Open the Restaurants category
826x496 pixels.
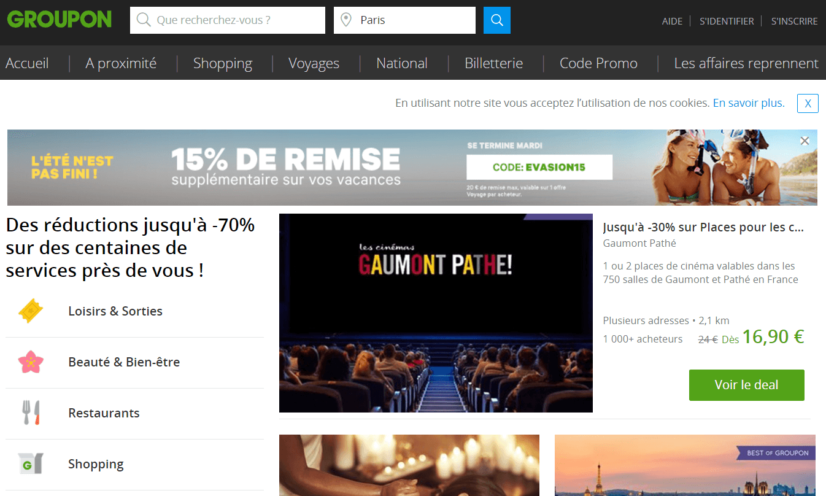pos(104,413)
